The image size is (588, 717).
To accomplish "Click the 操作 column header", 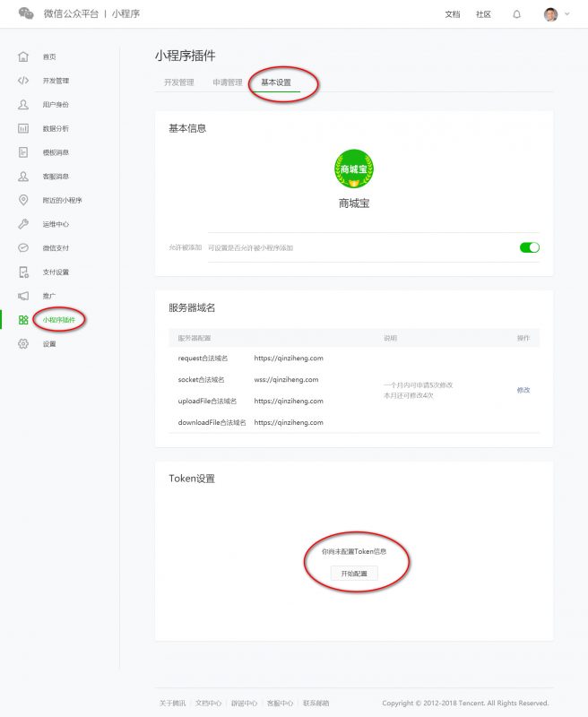I will pos(523,338).
